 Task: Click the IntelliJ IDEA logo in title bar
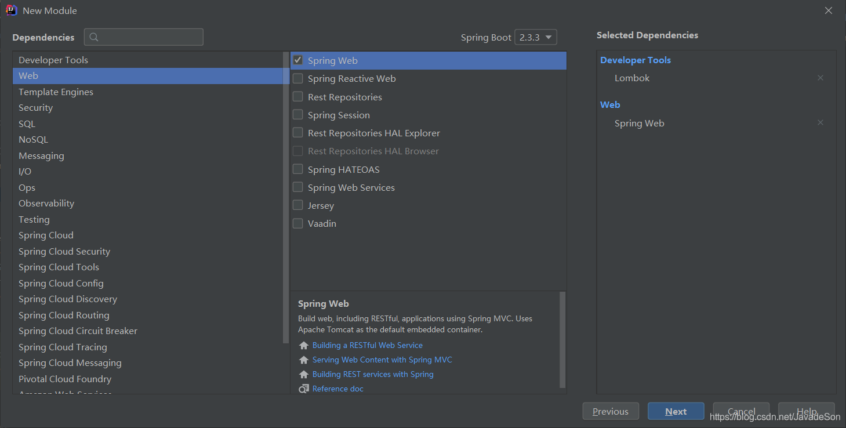pos(12,10)
